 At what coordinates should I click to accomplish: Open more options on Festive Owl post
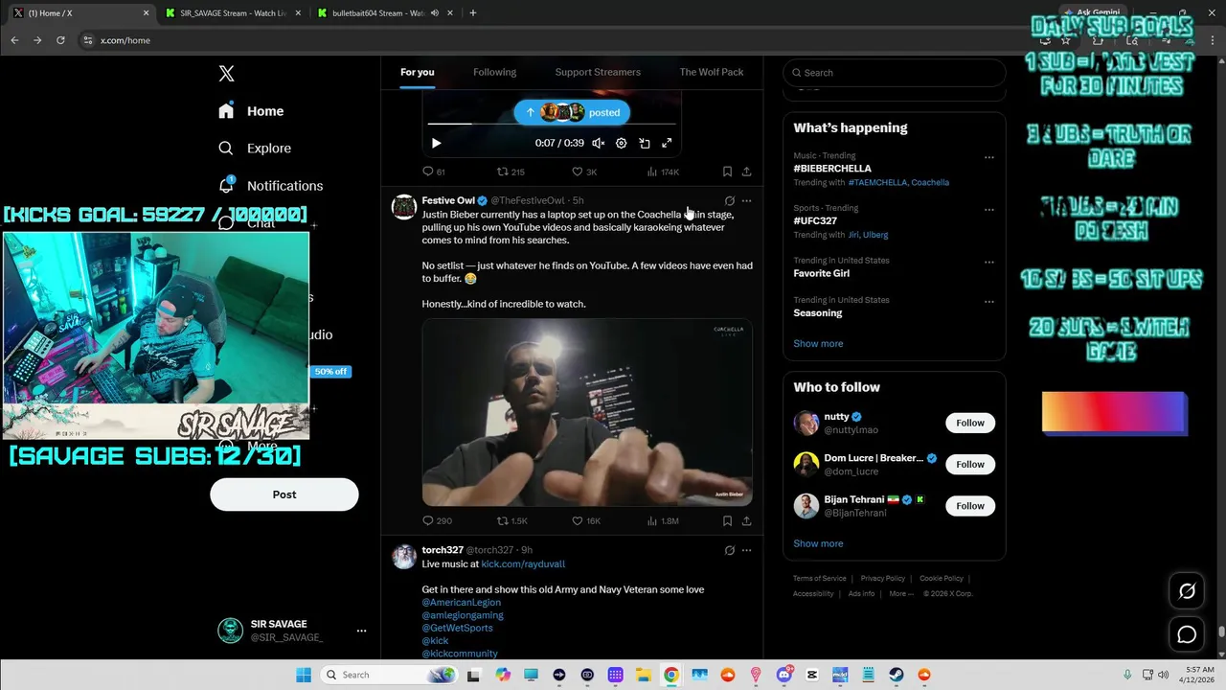click(x=747, y=201)
